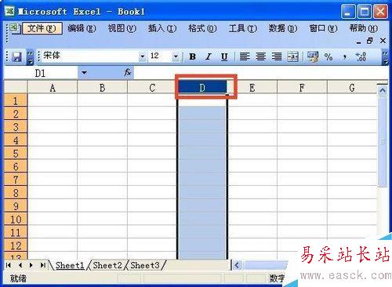The width and height of the screenshot is (392, 287).
Task: Click Increase Decimal icon
Action: pos(361,56)
